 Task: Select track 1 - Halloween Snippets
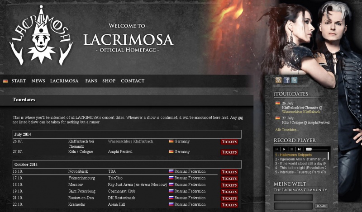tap(293, 155)
